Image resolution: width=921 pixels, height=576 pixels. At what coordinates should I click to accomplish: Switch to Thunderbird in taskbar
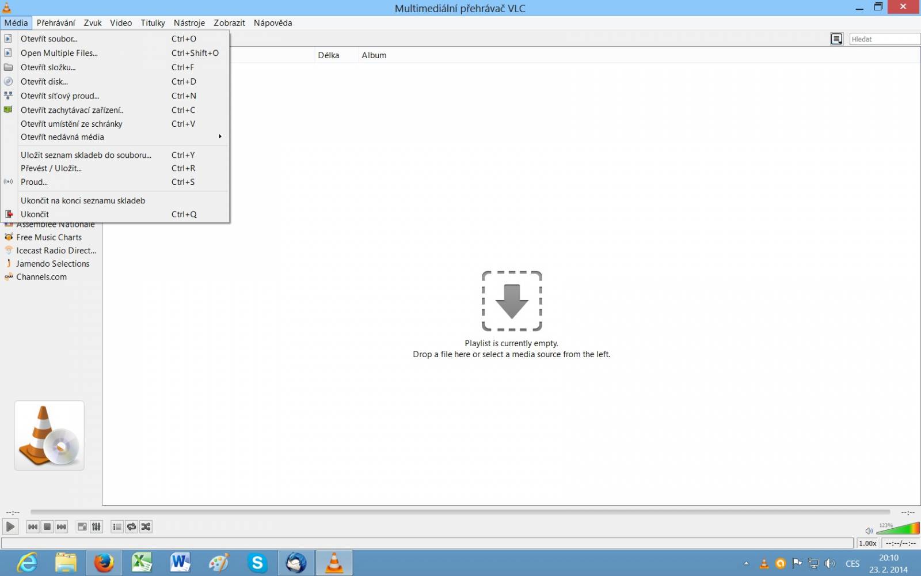coord(296,563)
